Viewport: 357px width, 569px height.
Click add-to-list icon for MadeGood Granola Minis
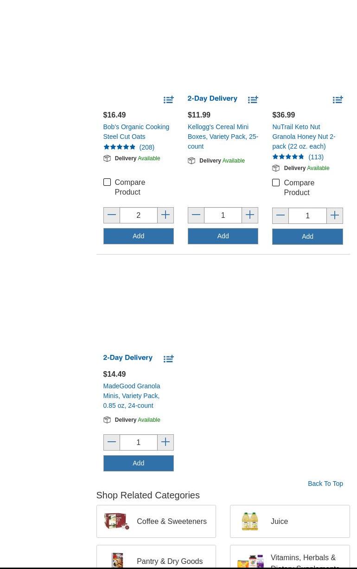[x=169, y=359]
